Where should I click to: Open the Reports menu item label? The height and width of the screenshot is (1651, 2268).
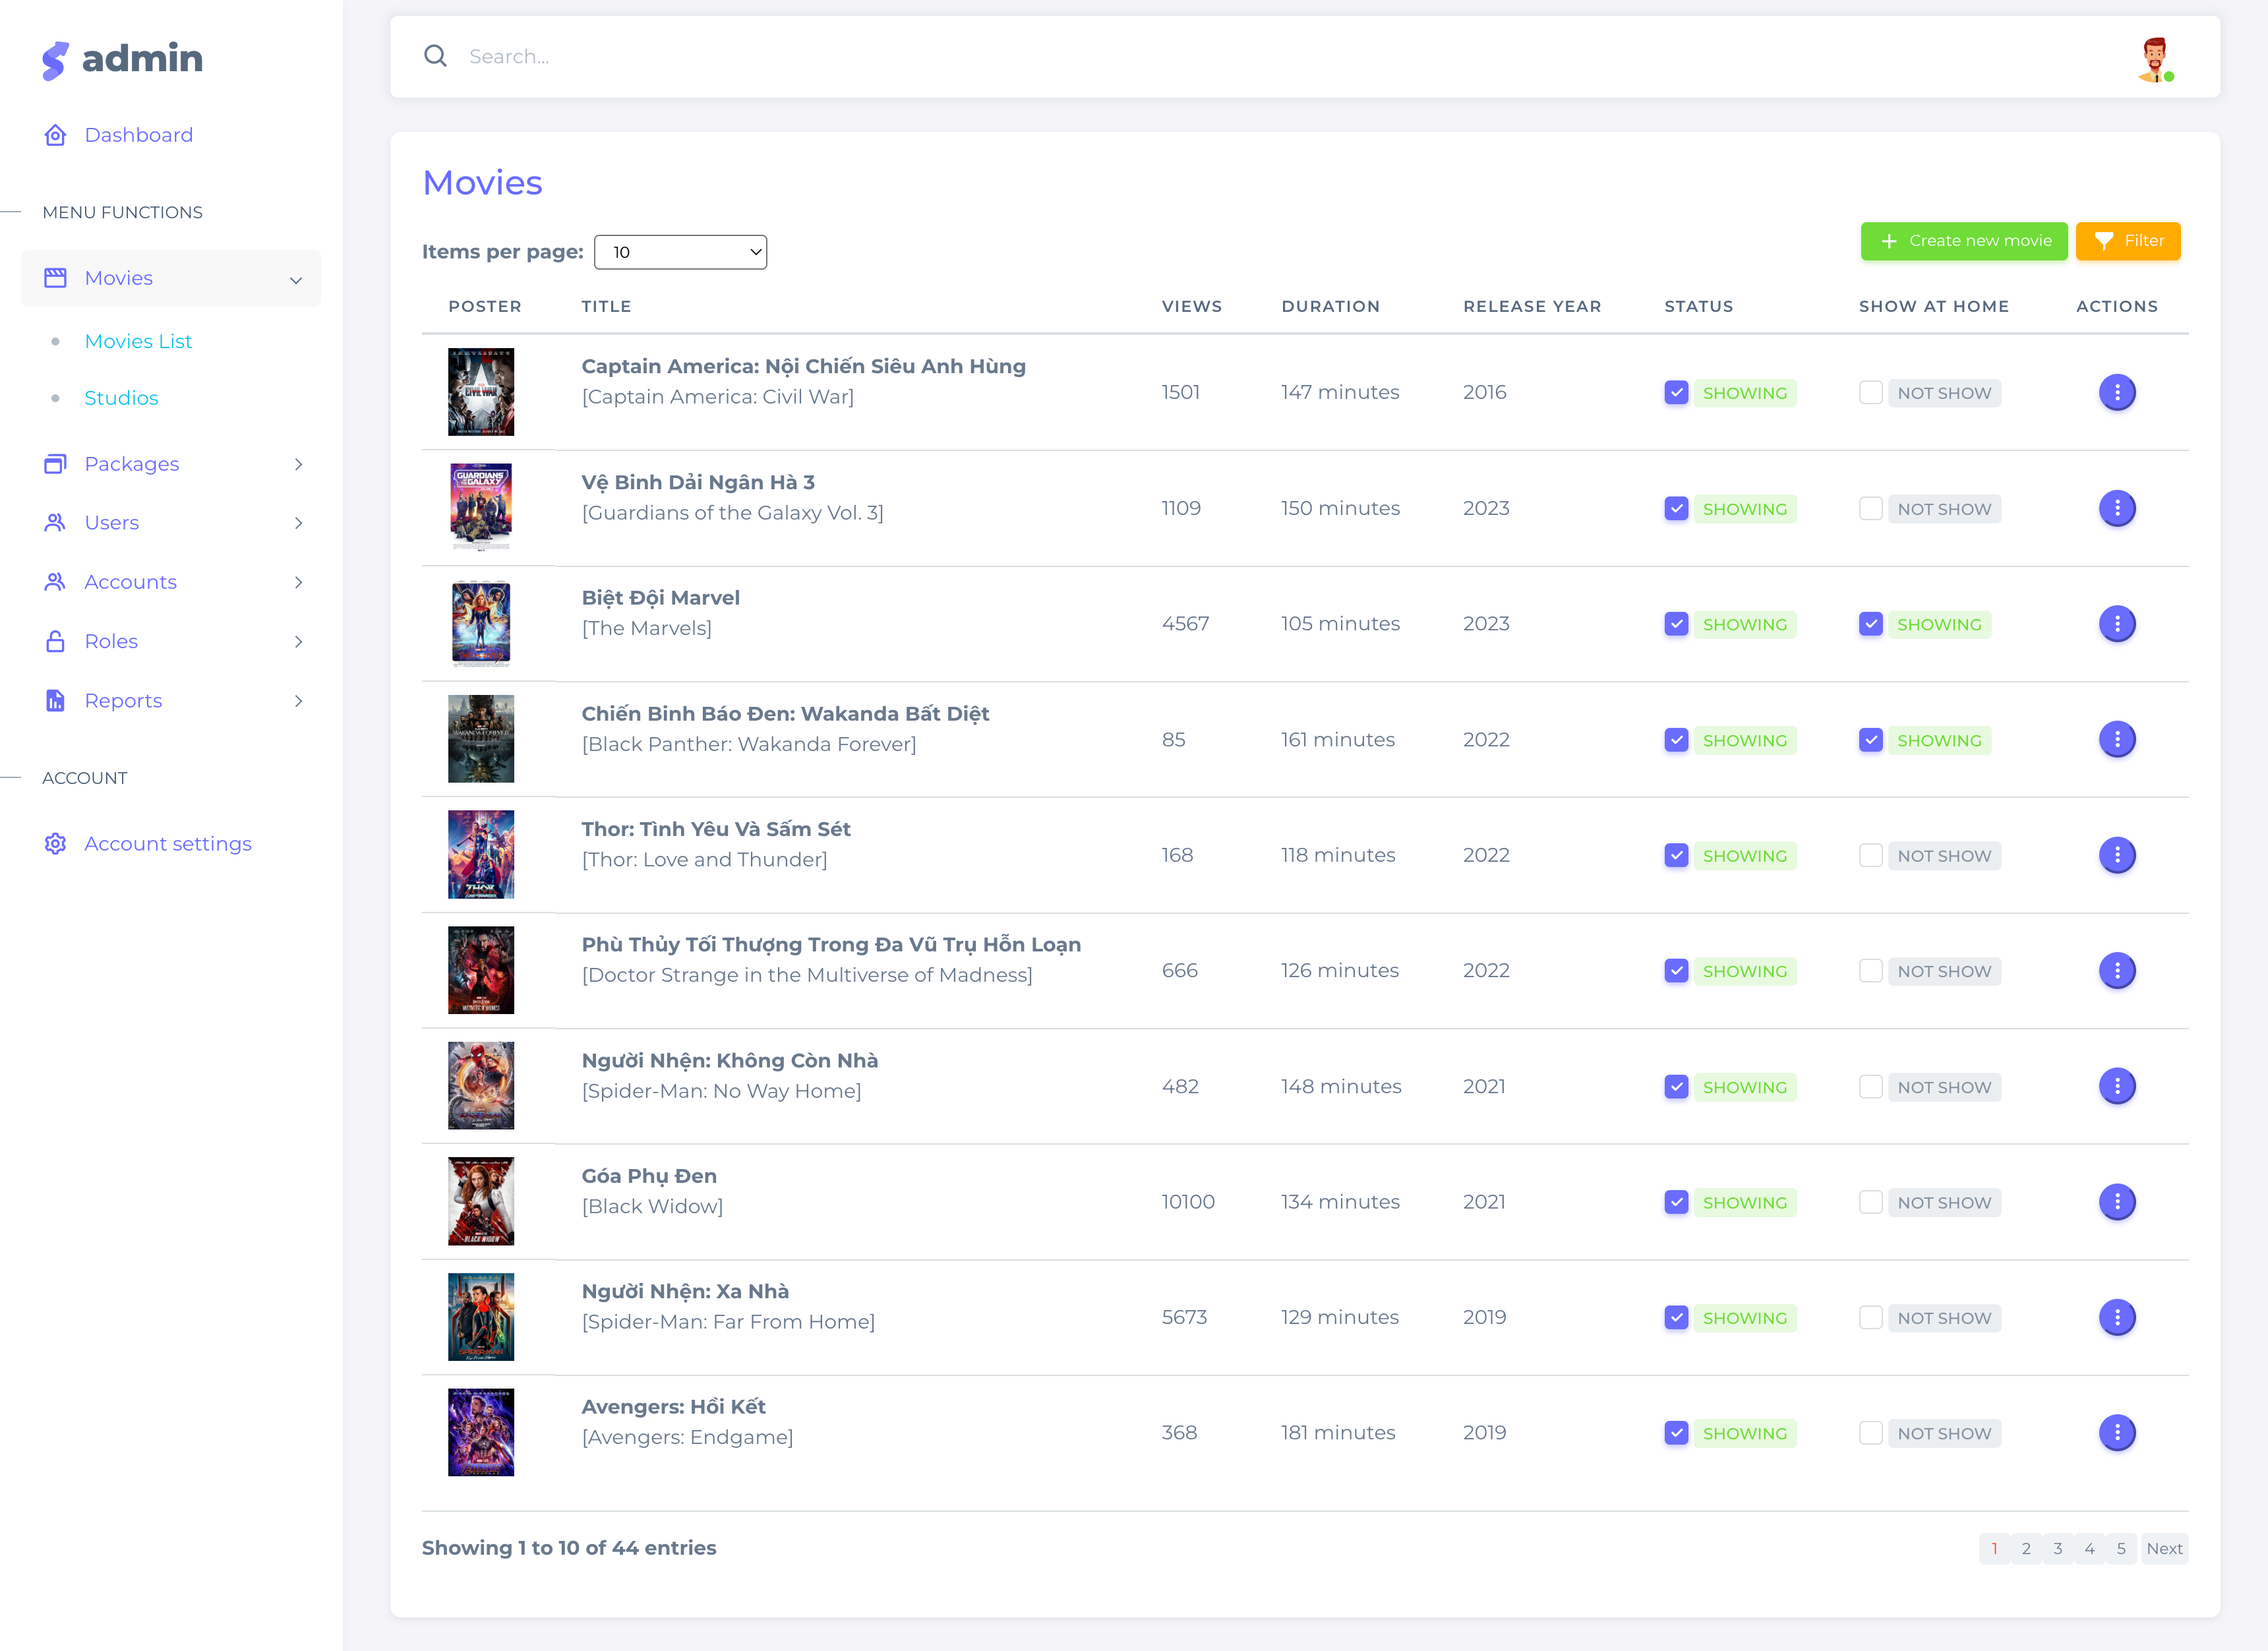tap(123, 700)
